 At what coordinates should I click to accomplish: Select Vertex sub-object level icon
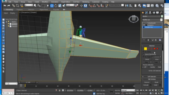145,49
